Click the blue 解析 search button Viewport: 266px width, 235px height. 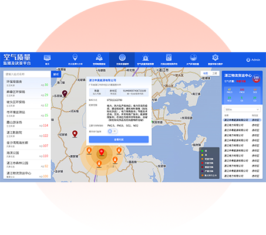pyautogui.click(x=56, y=74)
